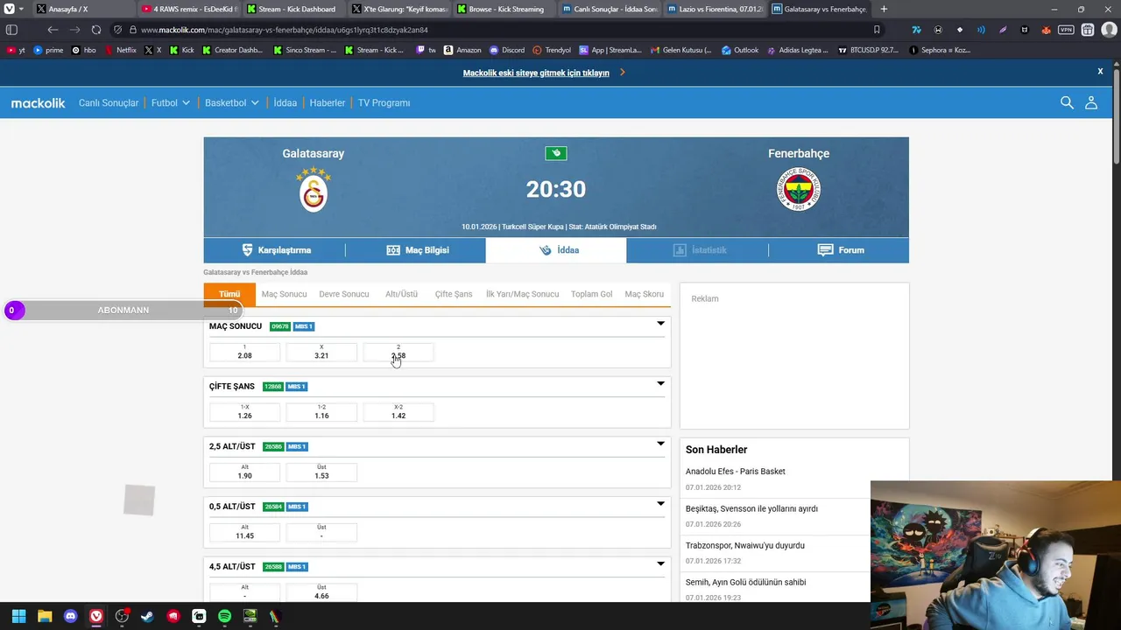This screenshot has height=630, width=1121.
Task: Open Steam from the taskbar
Action: click(x=147, y=616)
